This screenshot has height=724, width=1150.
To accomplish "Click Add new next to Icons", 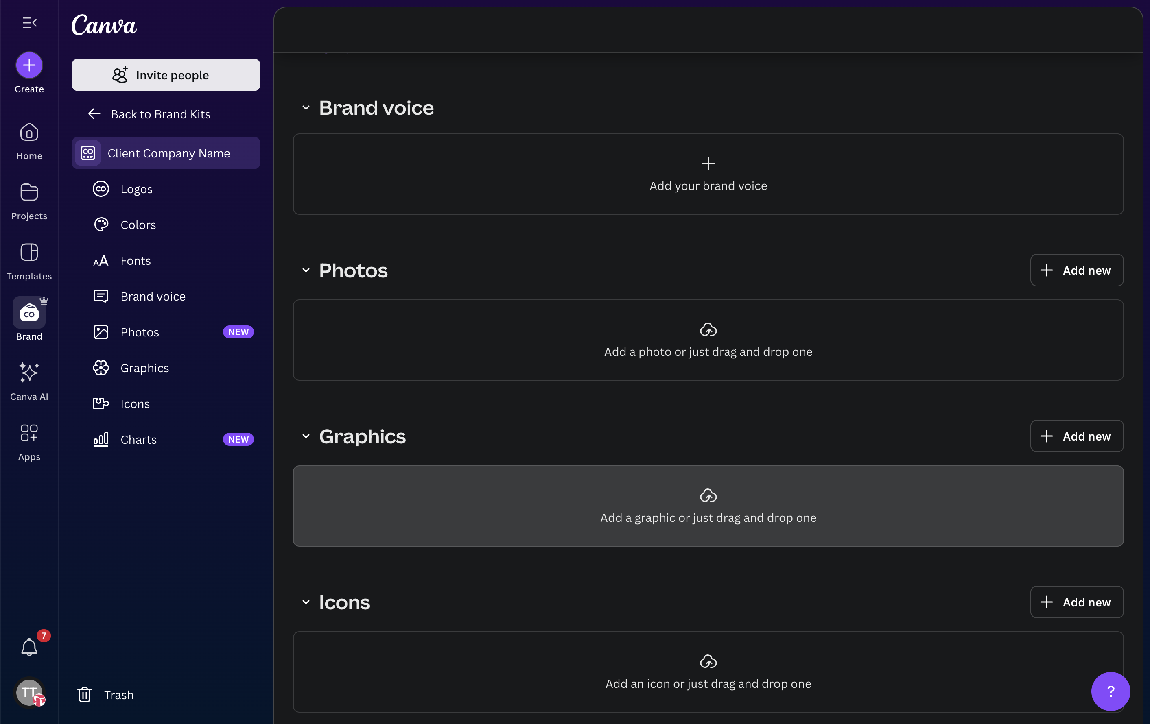I will coord(1076,602).
